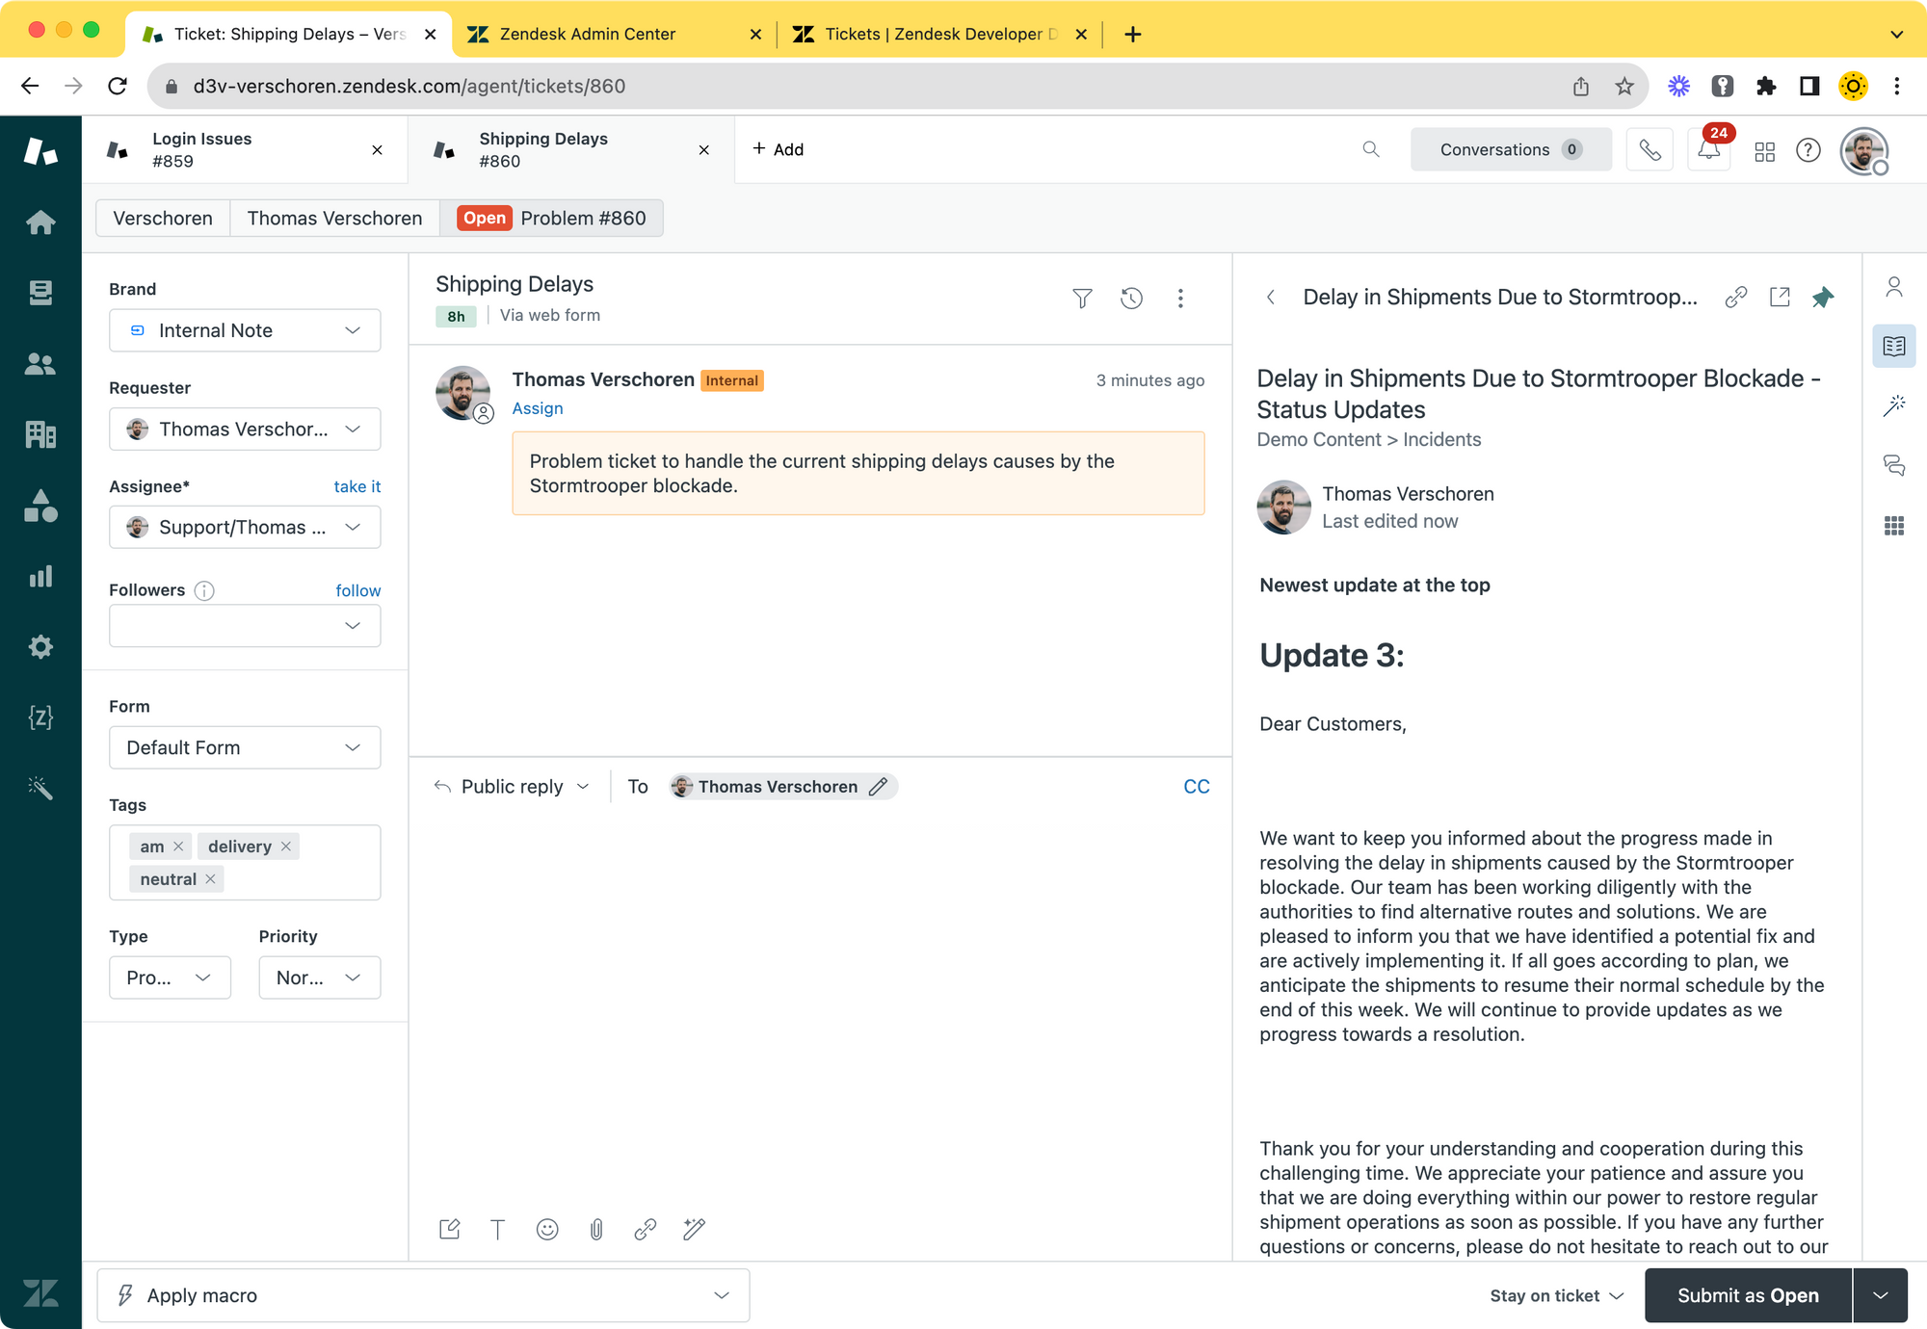Click the Submit as Open button

point(1747,1296)
